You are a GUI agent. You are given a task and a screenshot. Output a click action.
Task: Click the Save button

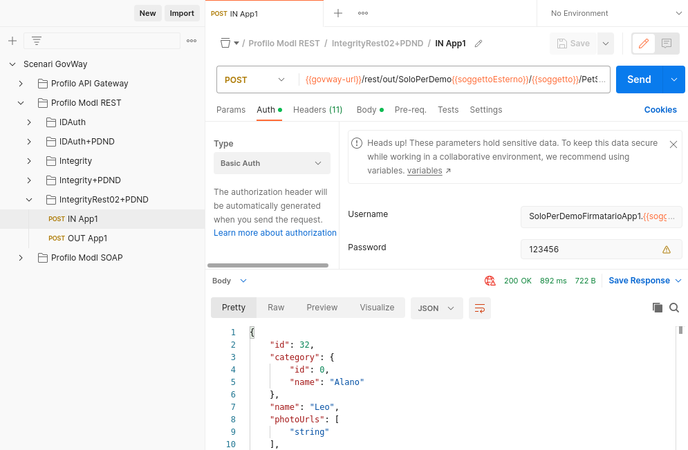(x=573, y=44)
